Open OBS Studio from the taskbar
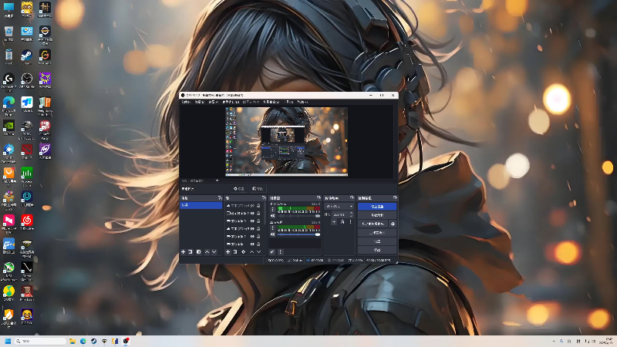Viewport: 617px width, 347px height. tap(126, 341)
